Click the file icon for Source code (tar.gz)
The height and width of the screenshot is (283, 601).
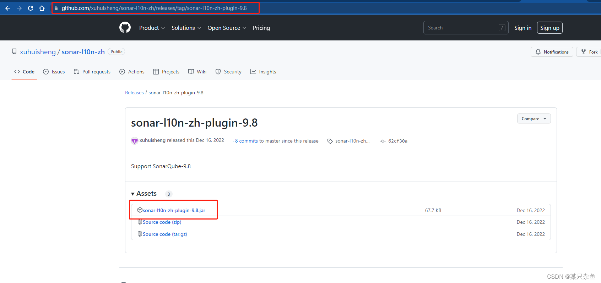coord(140,234)
